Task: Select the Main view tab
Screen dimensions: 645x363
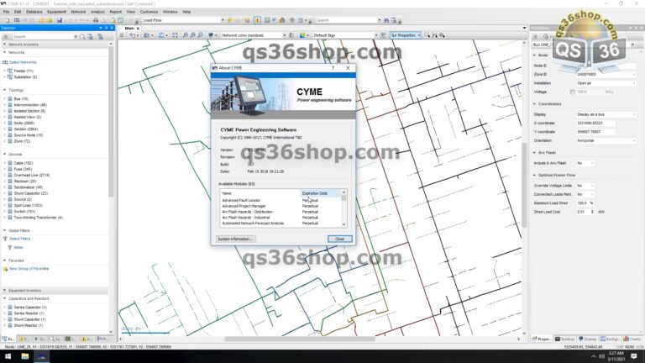Action: pos(129,29)
